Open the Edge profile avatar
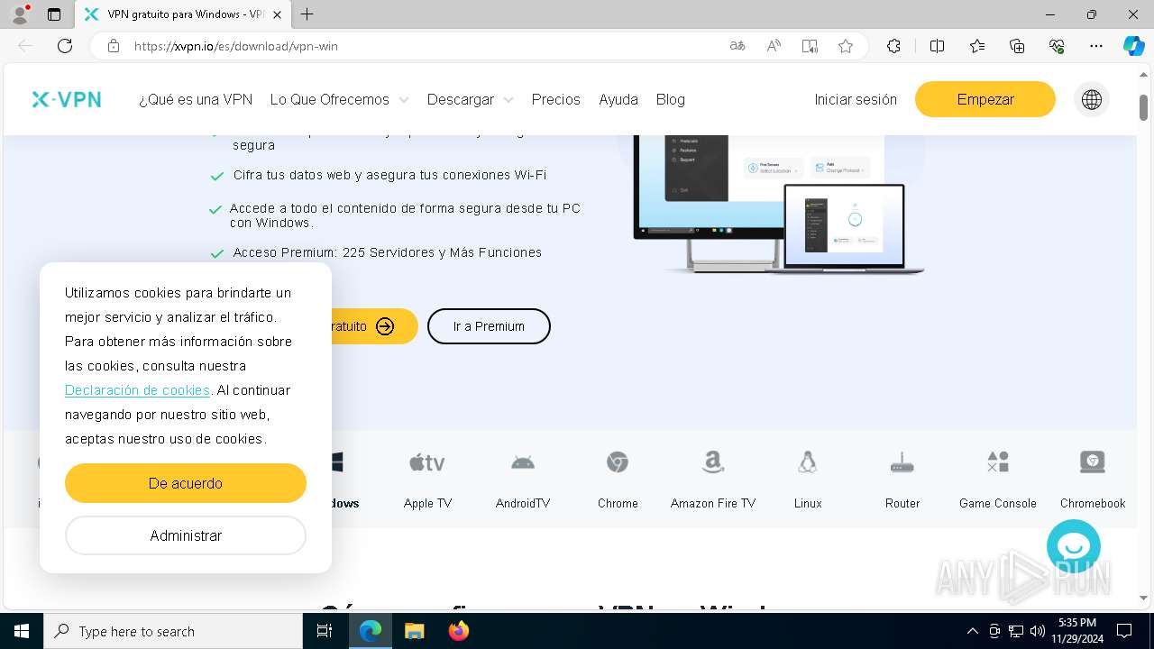This screenshot has height=649, width=1154. pyautogui.click(x=20, y=14)
